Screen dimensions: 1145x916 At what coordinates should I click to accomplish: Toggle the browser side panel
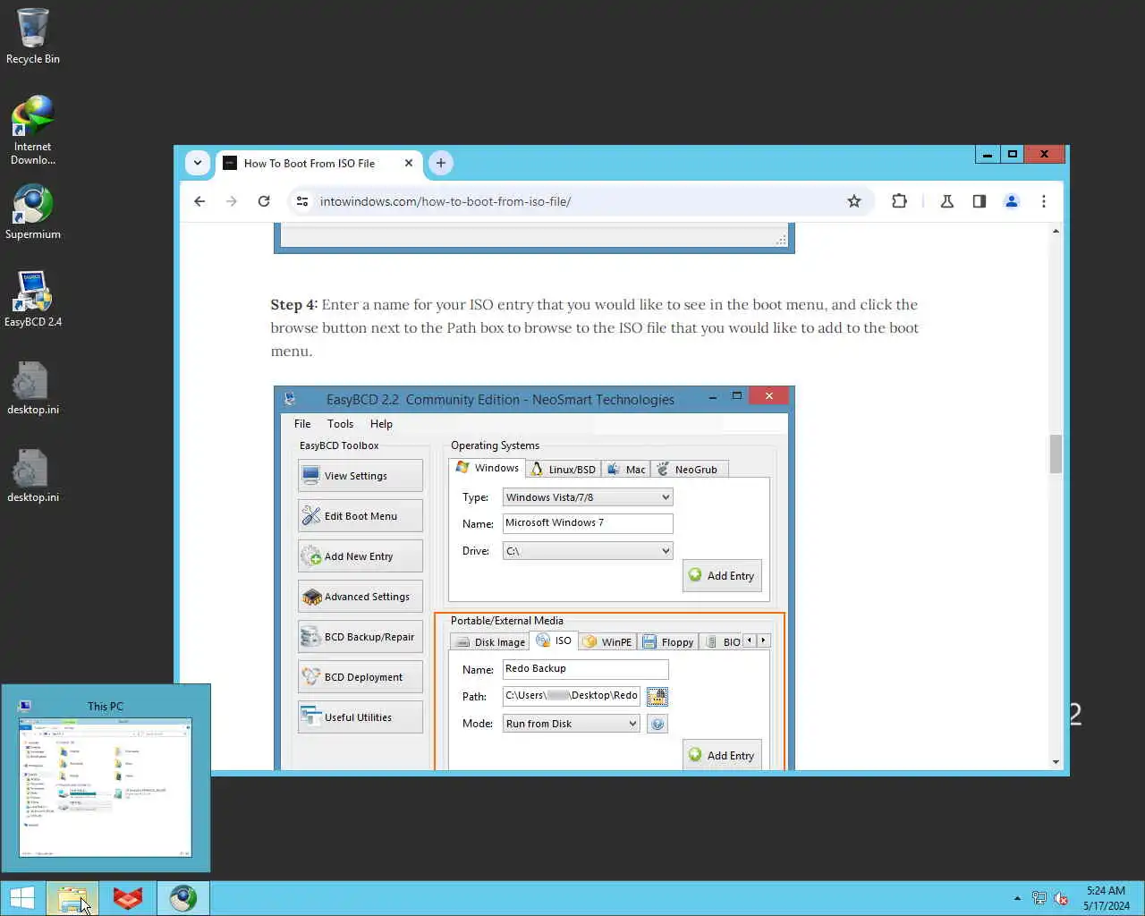coord(980,201)
